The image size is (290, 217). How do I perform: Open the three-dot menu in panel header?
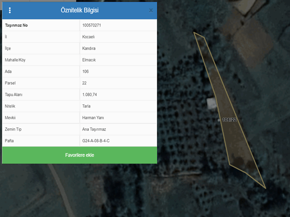(10, 10)
